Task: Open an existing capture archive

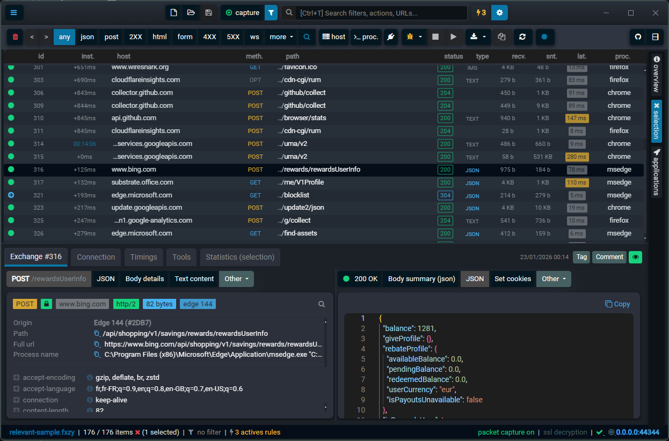Action: 191,12
